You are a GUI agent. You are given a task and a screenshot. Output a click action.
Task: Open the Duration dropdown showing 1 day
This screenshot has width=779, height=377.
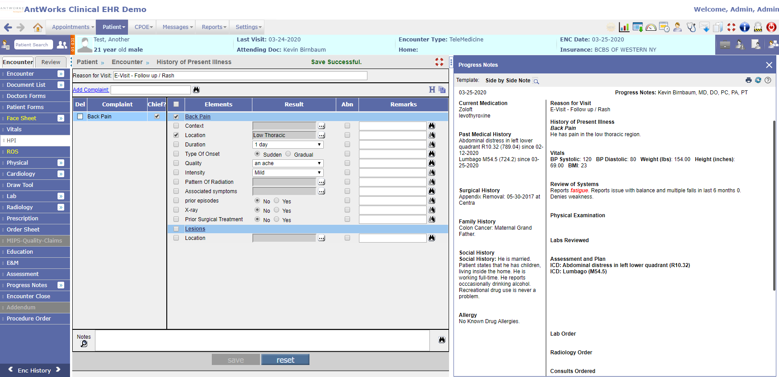point(288,145)
